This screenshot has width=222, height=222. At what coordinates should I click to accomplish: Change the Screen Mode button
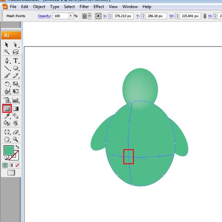pos(11,173)
